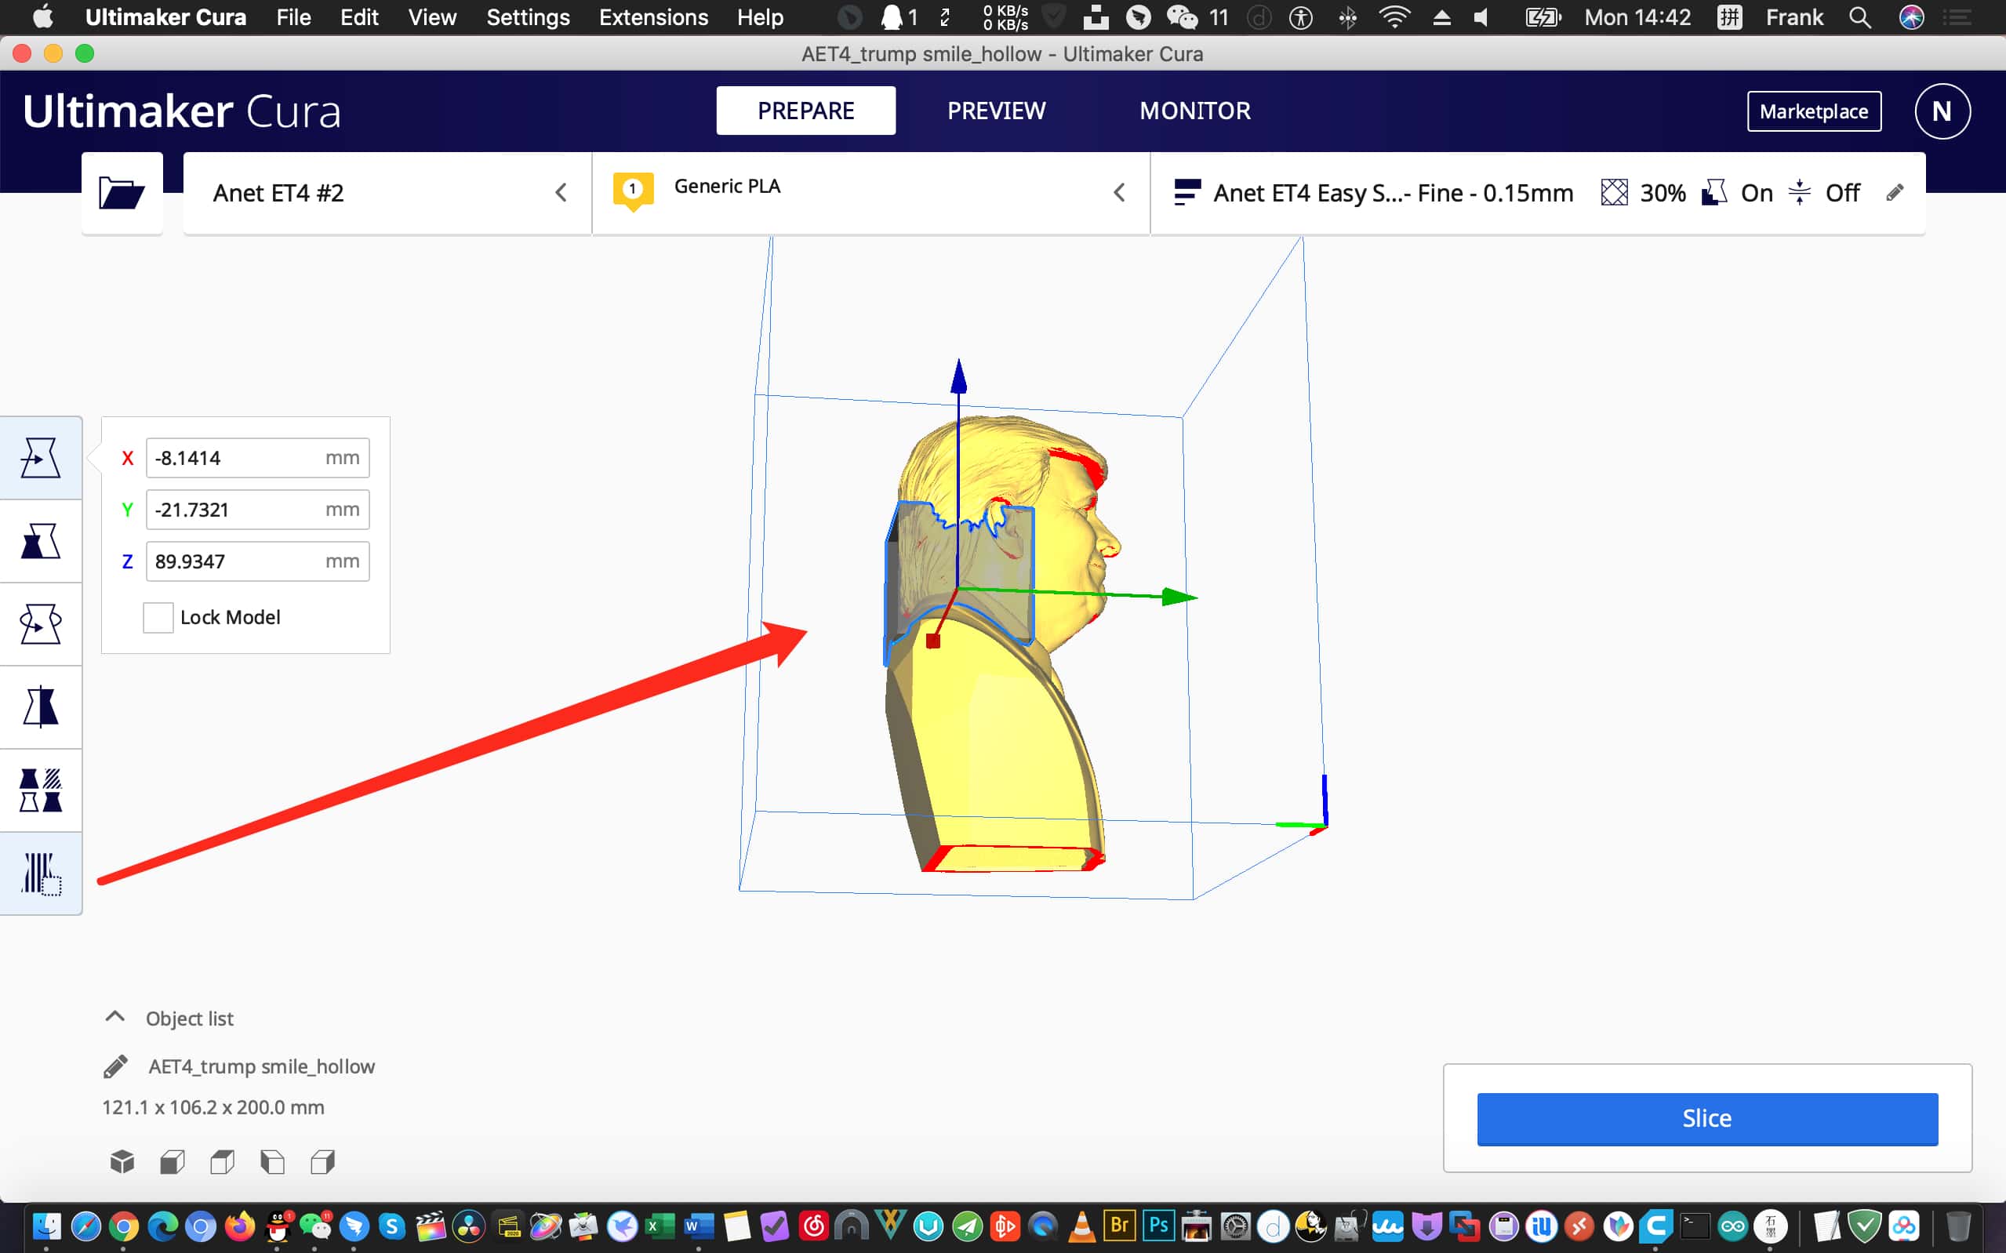Open Finder from the Dock

[46, 1226]
